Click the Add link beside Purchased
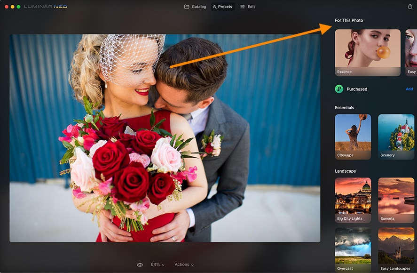417x273 pixels. pyautogui.click(x=409, y=89)
